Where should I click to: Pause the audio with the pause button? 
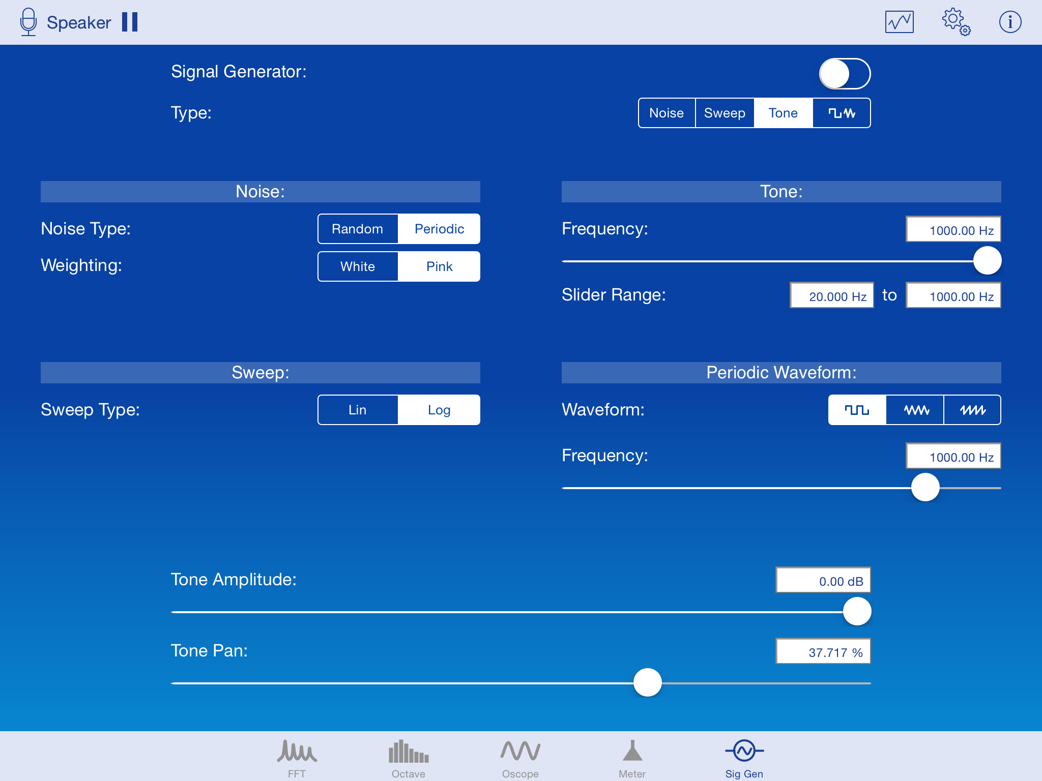pyautogui.click(x=130, y=22)
